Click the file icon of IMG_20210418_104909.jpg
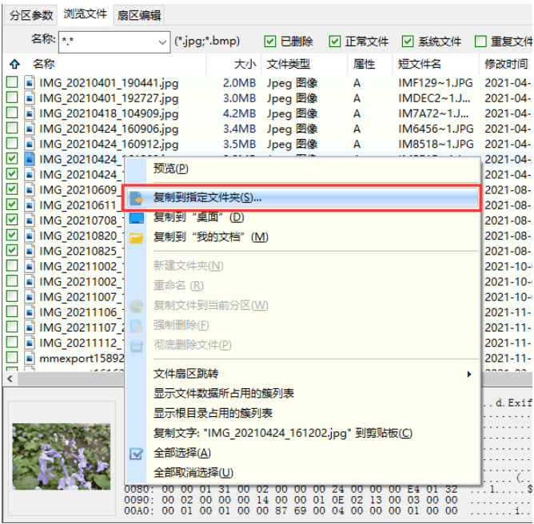Screen dimensions: 534x524 30,113
